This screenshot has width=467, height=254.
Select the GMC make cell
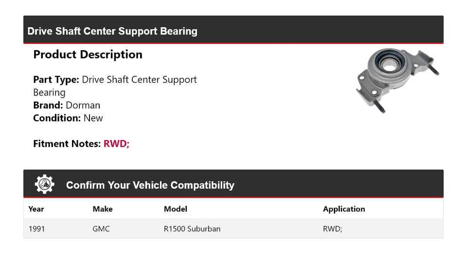click(x=101, y=228)
